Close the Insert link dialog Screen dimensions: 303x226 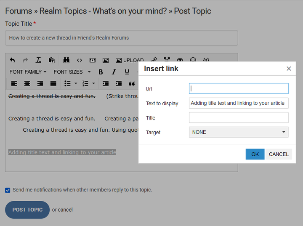click(x=289, y=69)
